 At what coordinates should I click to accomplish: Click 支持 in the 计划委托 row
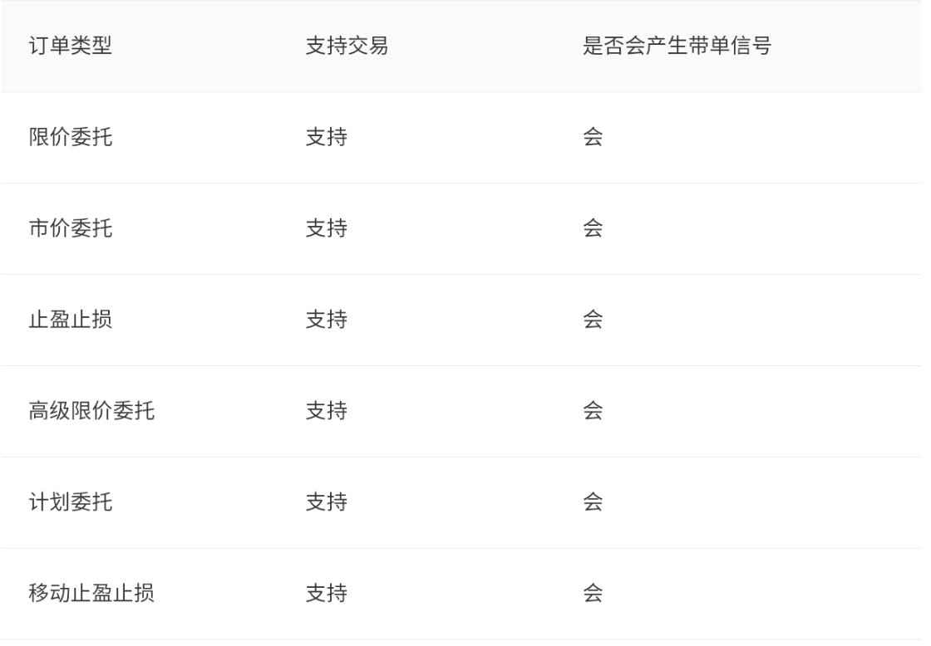click(x=326, y=503)
